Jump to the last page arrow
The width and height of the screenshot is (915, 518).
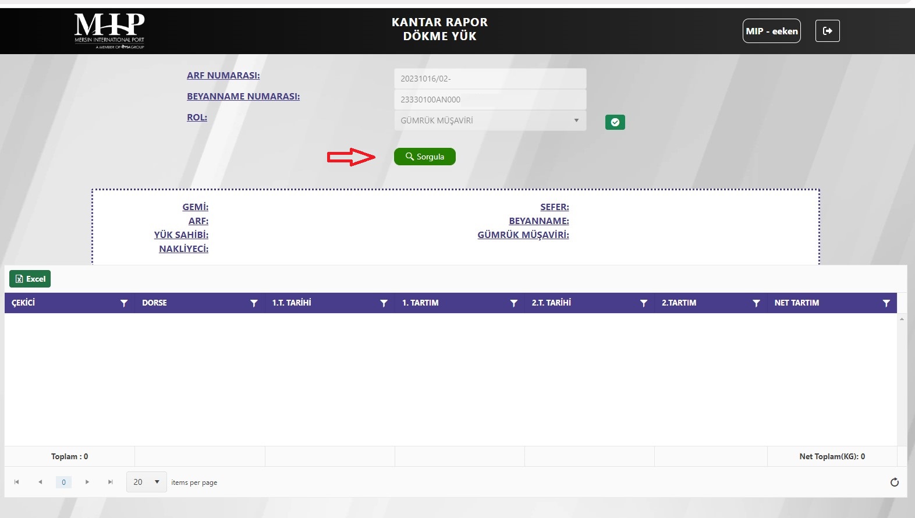111,482
